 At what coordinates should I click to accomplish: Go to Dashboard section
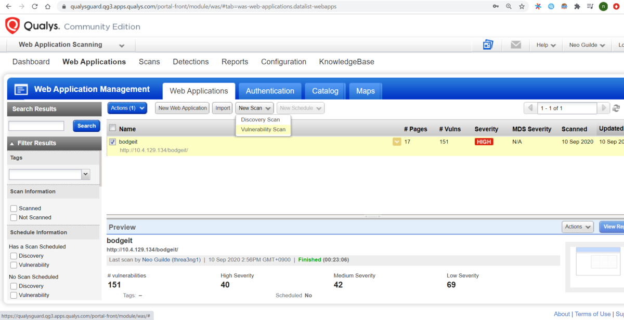[x=31, y=62]
